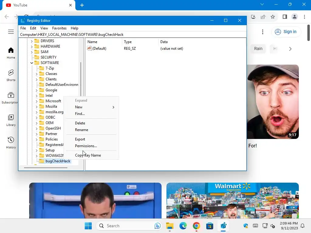Click YouTube Sign in button
The width and height of the screenshot is (311, 233).
[x=286, y=32]
